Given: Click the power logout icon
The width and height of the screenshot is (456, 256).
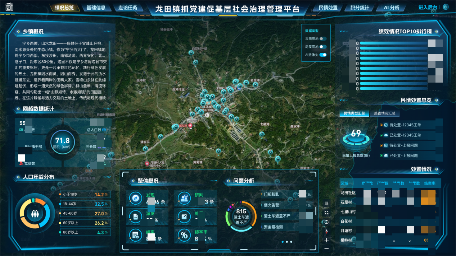Looking at the screenshot, I should [x=446, y=7].
